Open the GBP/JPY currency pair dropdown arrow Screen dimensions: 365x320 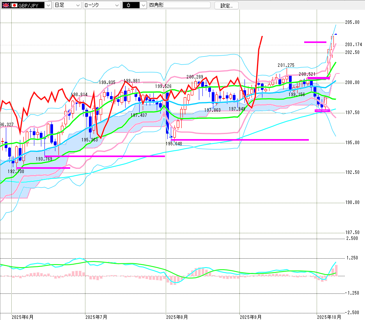(x=48, y=5)
